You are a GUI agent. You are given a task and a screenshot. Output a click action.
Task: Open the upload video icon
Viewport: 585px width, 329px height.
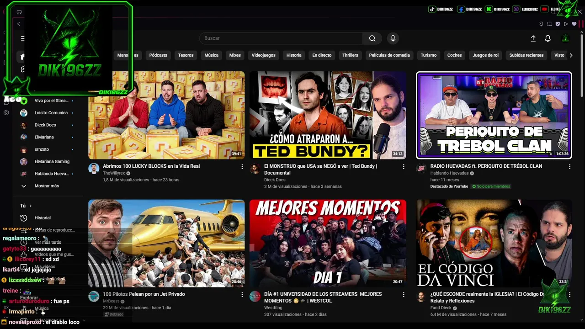[x=533, y=38]
